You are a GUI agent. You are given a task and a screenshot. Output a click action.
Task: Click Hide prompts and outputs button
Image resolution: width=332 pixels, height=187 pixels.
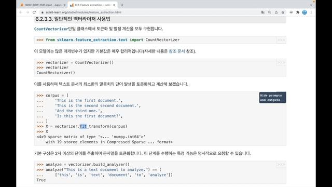point(272,98)
